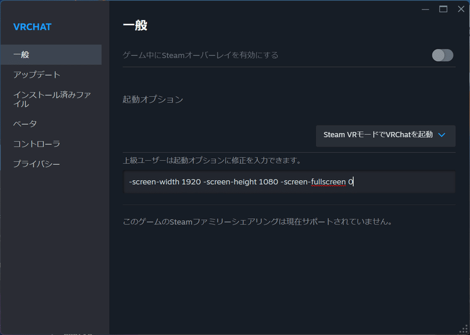Close the VRChat properties window
This screenshot has width=470, height=335.
(461, 9)
